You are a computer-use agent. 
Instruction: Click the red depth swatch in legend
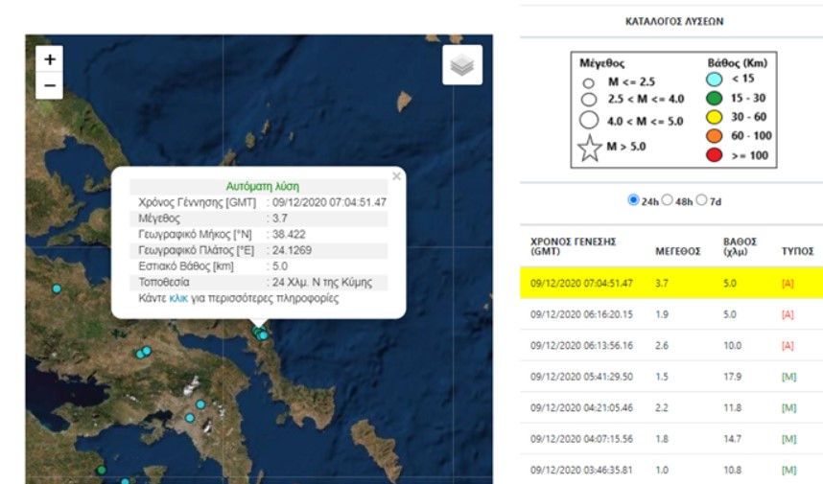(x=714, y=154)
